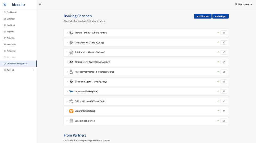The image size is (256, 143).
Task: Edit the Barcelona Agent channel
Action: (x=224, y=82)
